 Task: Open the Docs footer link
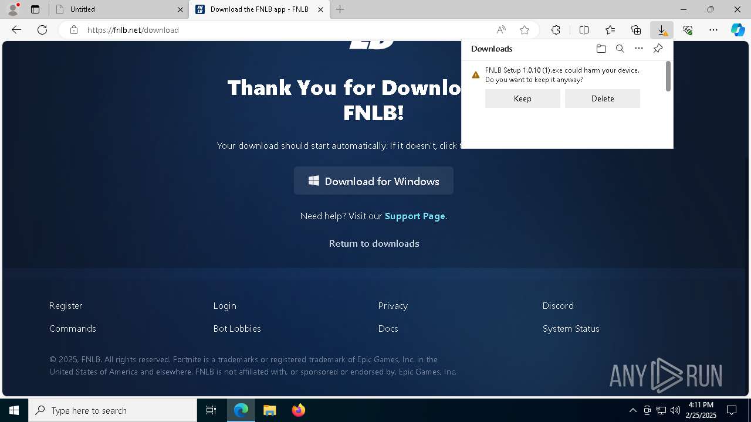coord(388,328)
